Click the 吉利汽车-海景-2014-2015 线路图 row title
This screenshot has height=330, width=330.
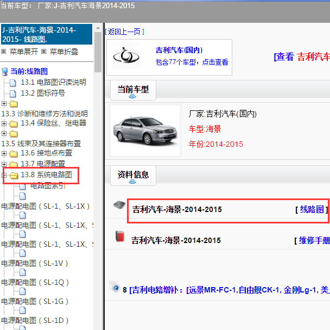(x=177, y=210)
